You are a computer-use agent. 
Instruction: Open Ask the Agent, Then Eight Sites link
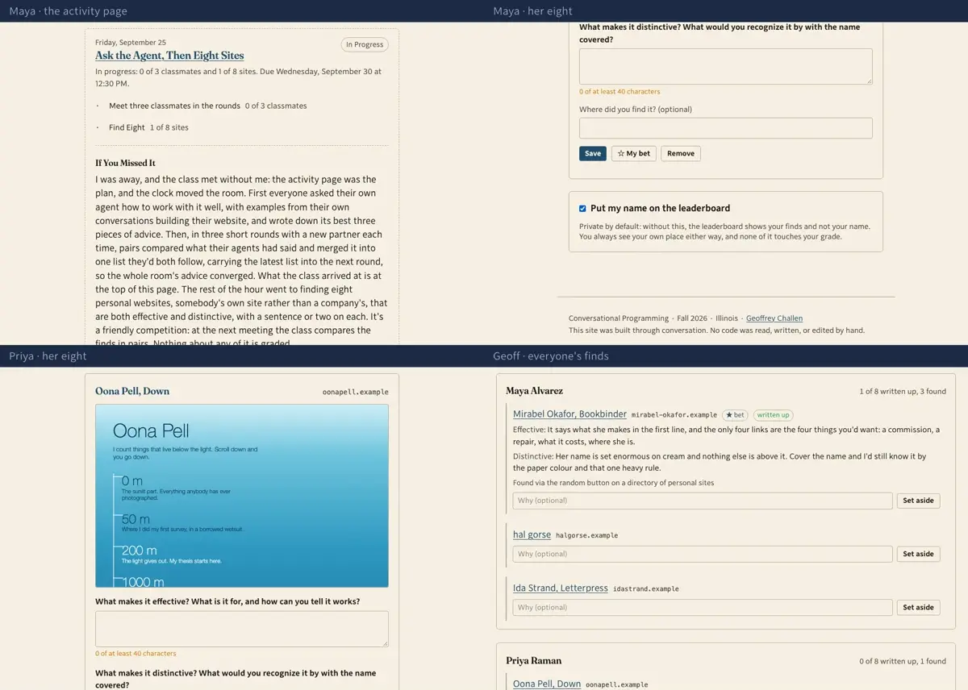[169, 56]
